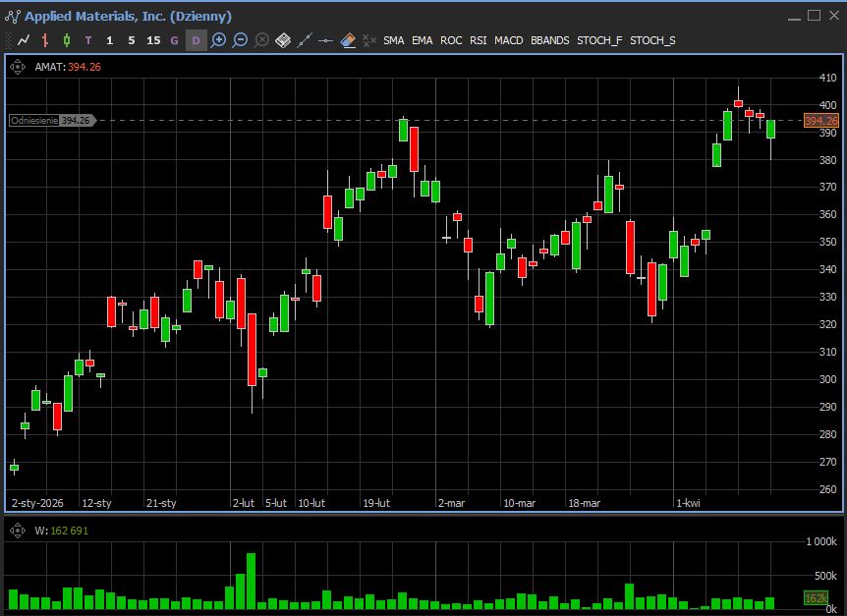
Task: Click the eraser tool icon
Action: point(348,40)
